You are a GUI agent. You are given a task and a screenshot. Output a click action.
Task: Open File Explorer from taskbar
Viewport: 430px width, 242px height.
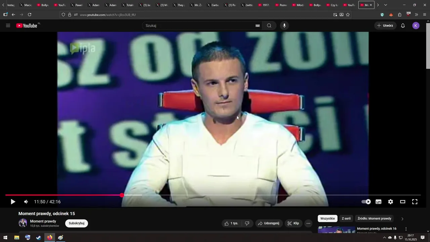(x=16, y=238)
